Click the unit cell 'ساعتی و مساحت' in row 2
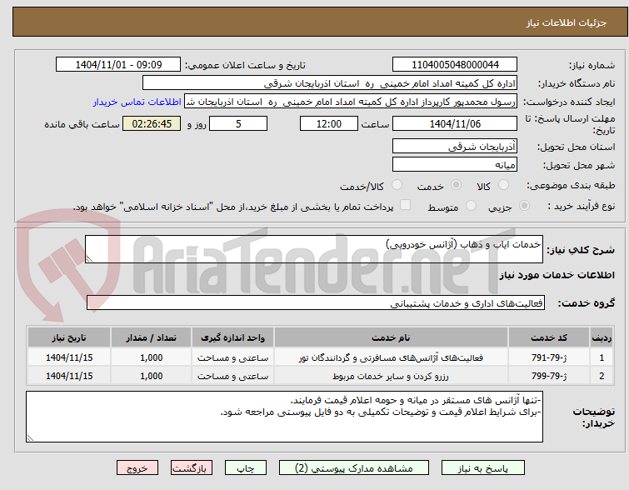Viewport: 629px width, 490px height. (232, 376)
